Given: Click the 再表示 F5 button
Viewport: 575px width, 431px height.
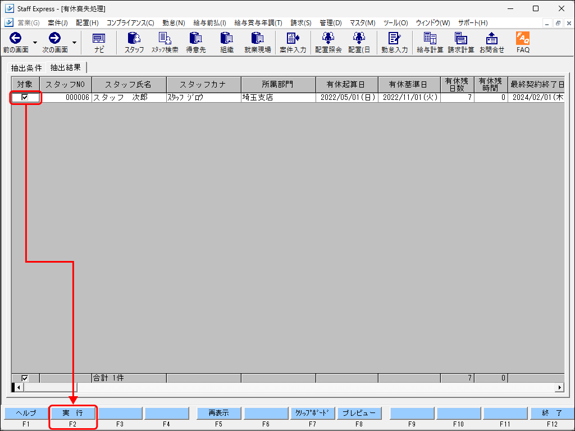Looking at the screenshot, I should pos(218,413).
